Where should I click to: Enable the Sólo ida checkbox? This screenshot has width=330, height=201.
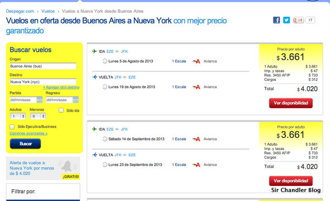tap(61, 110)
